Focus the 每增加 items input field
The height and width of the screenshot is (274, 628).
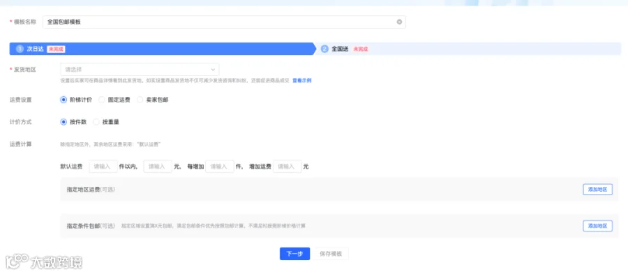click(220, 167)
